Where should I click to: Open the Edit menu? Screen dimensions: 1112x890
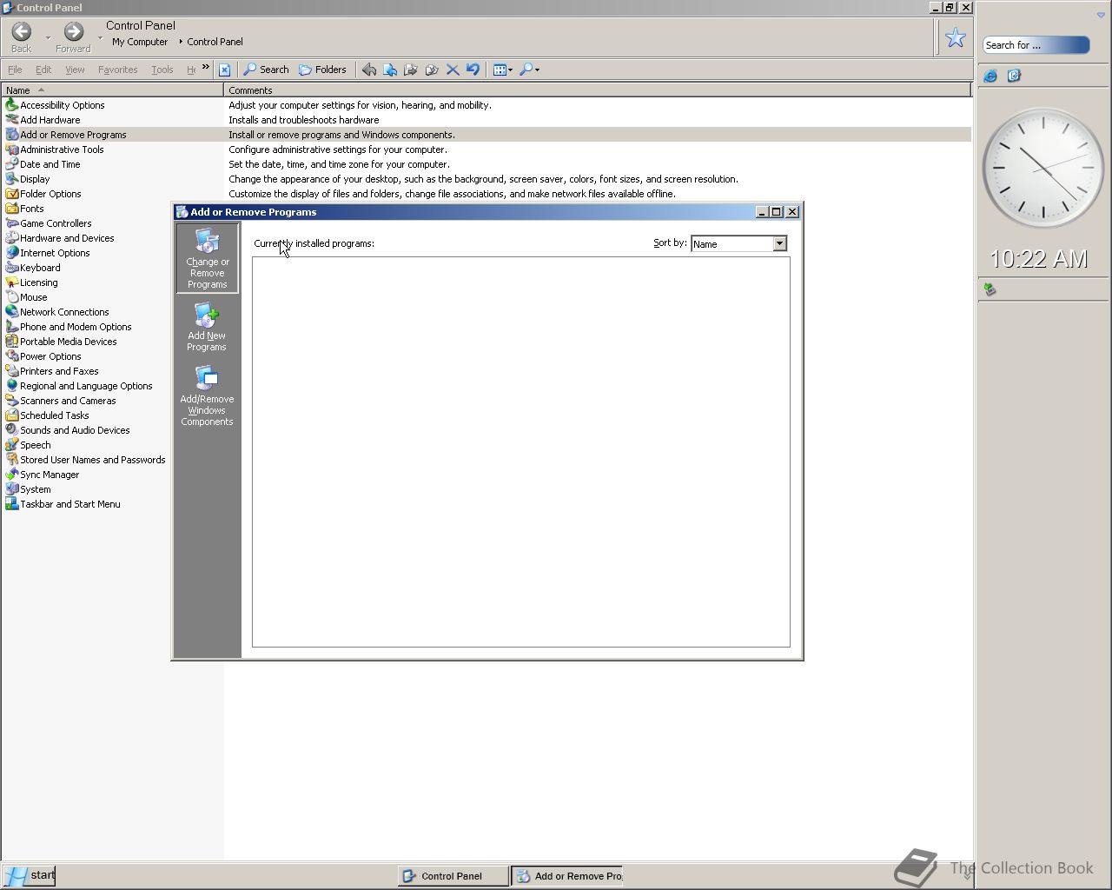(x=43, y=70)
